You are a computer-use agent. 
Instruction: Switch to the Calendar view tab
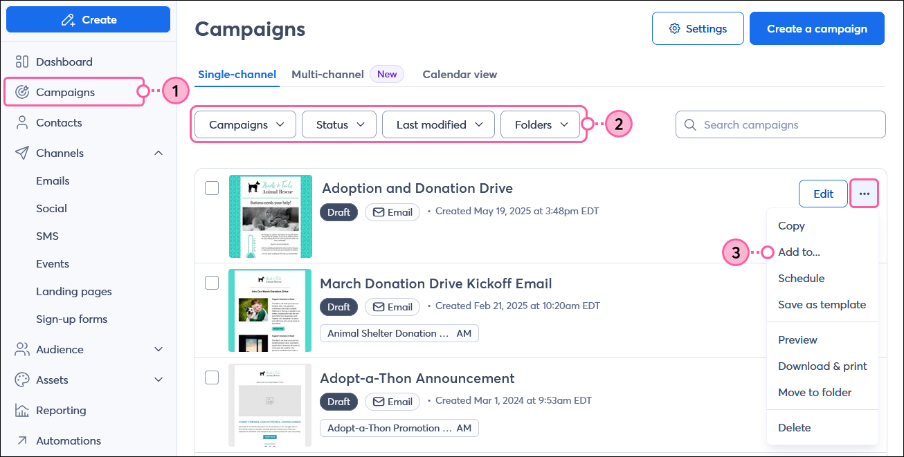click(460, 74)
